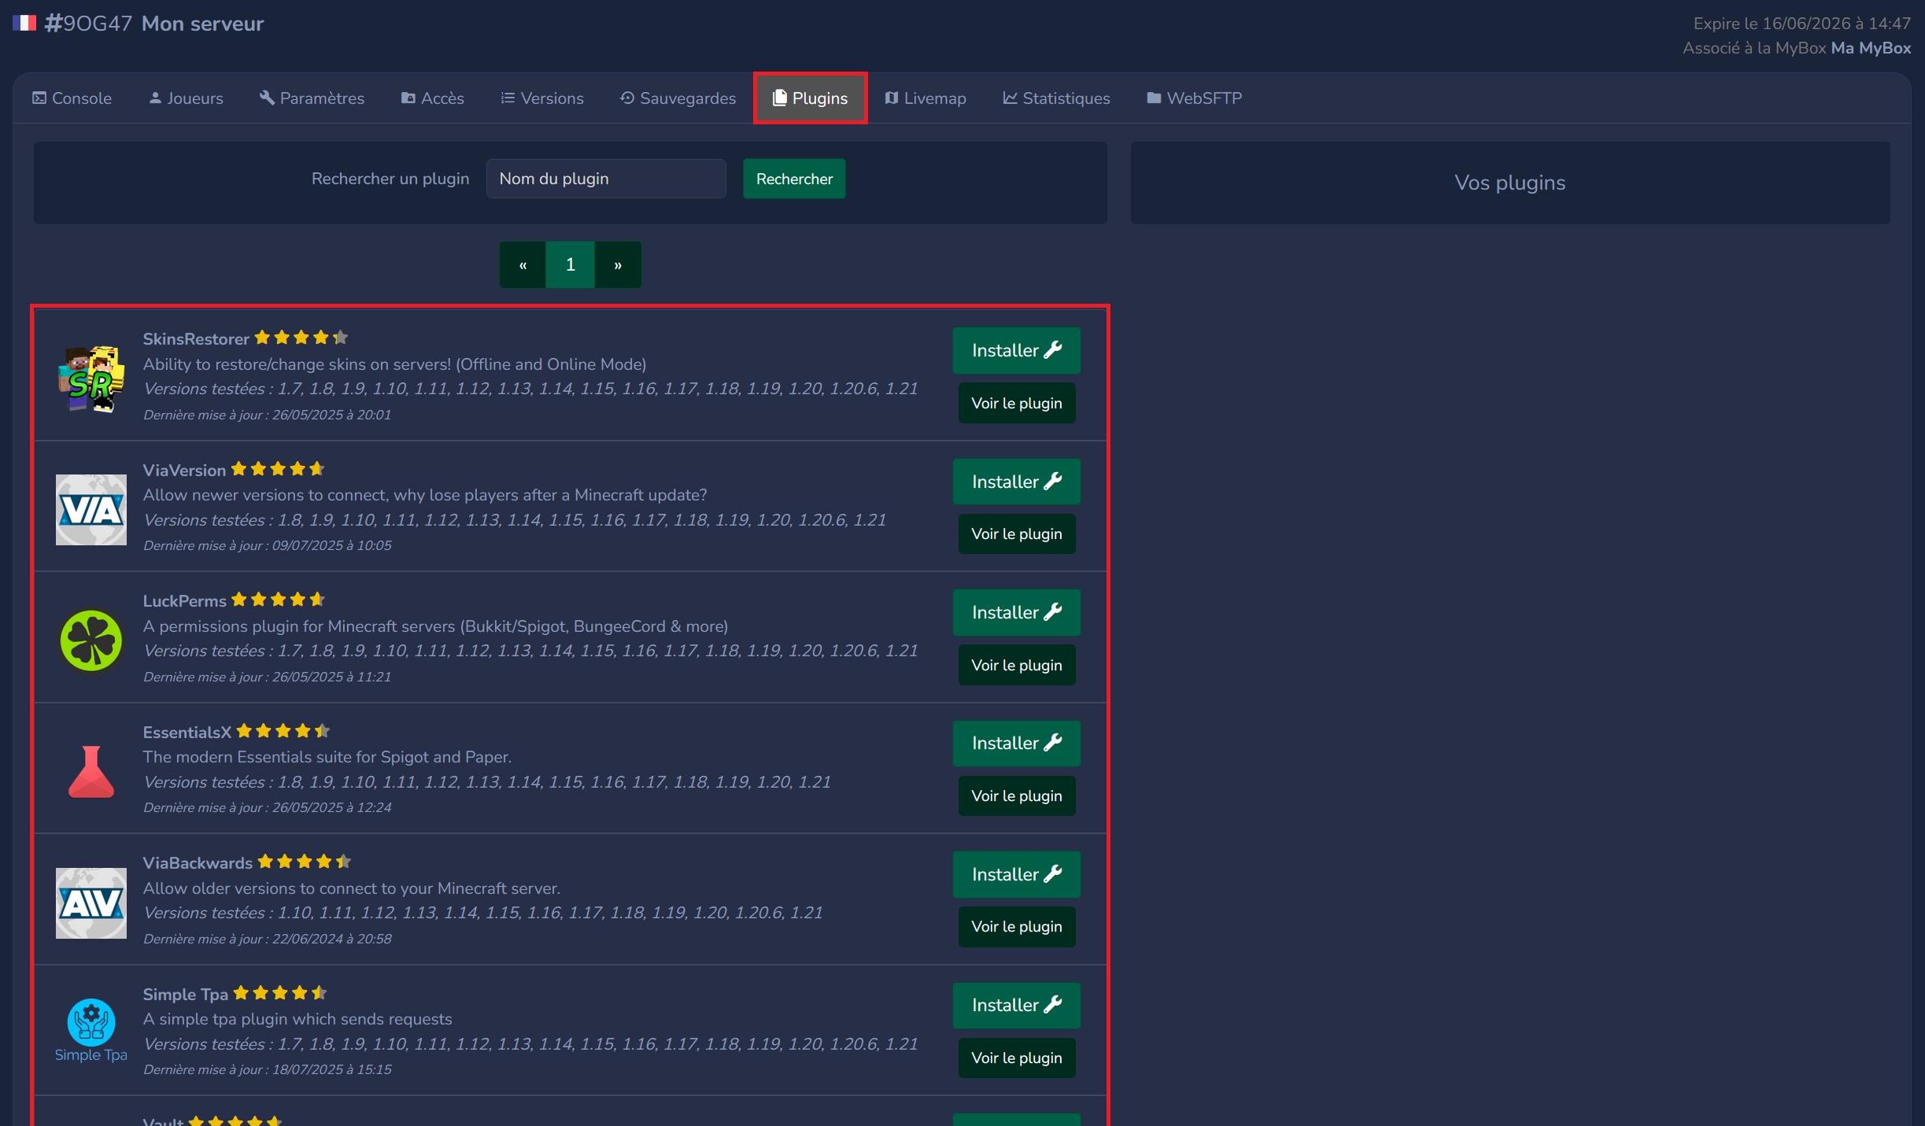This screenshot has height=1126, width=1925.
Task: Open the Paramètres tab
Action: pyautogui.click(x=312, y=98)
